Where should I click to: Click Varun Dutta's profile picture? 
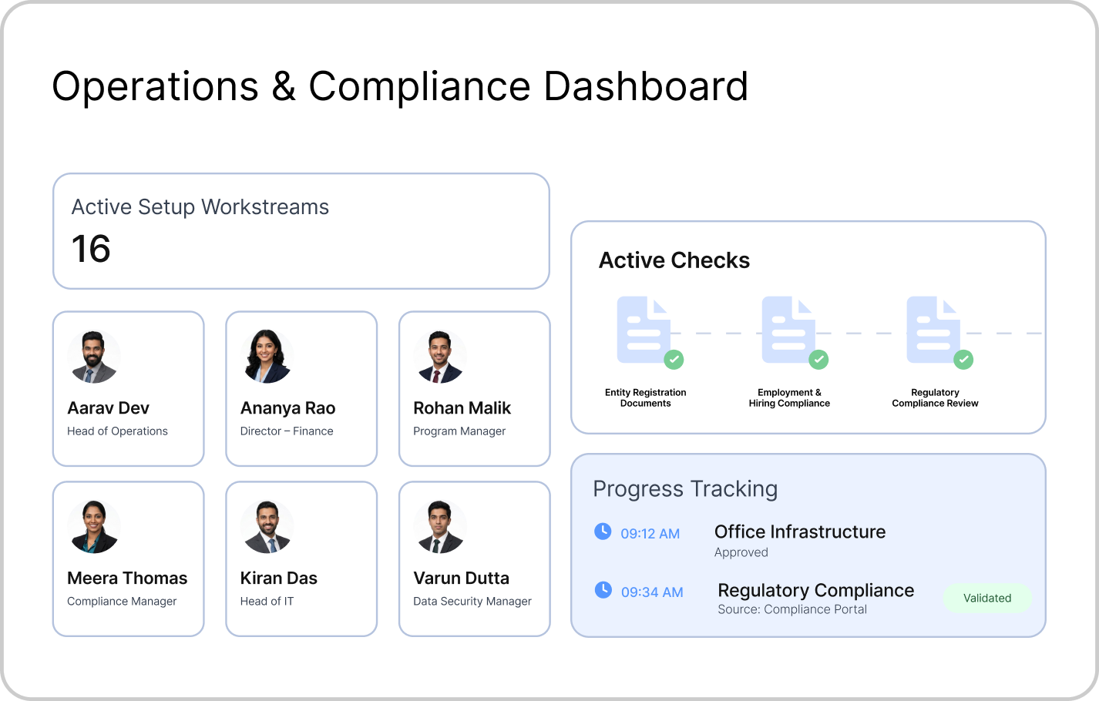(440, 527)
